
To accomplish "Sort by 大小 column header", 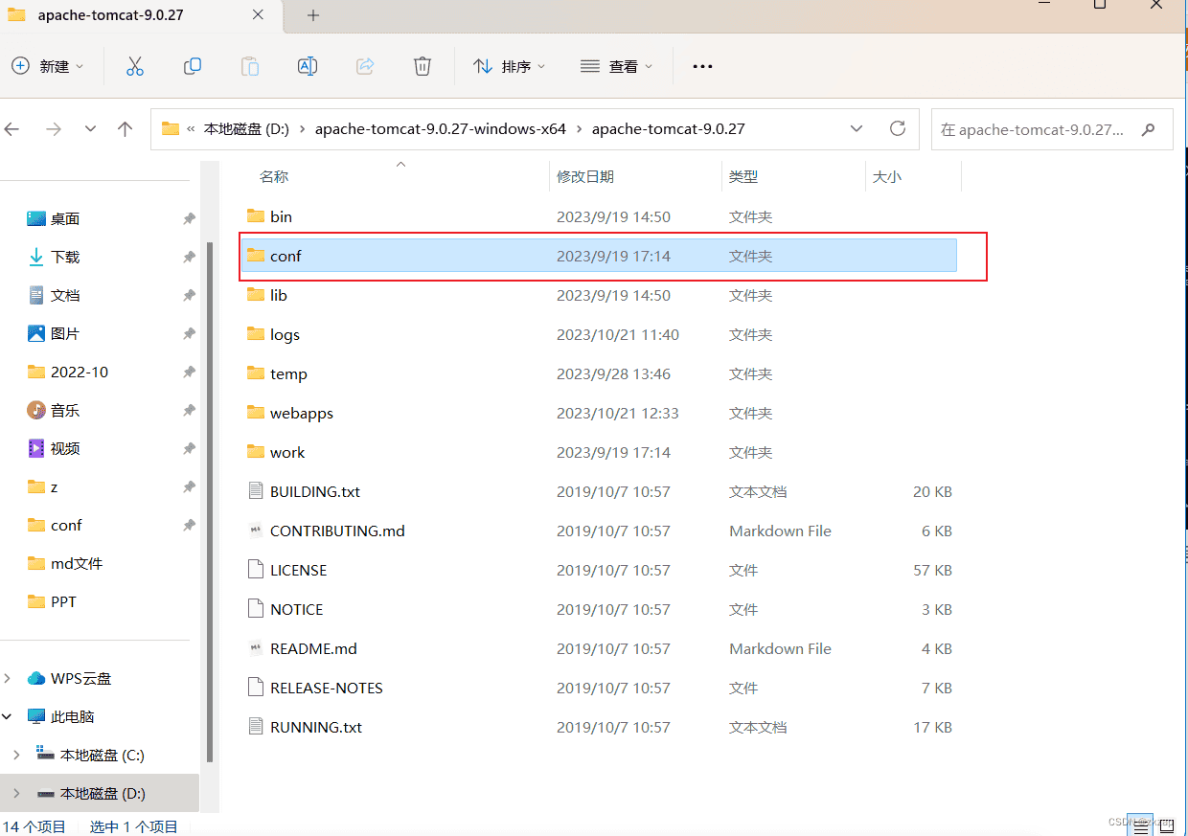I will tap(887, 176).
